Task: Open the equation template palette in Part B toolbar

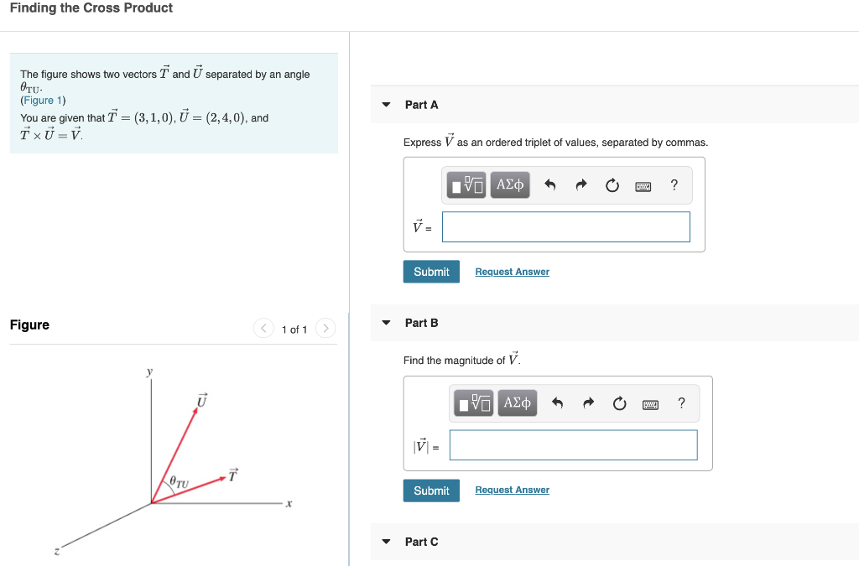Action: click(x=474, y=402)
